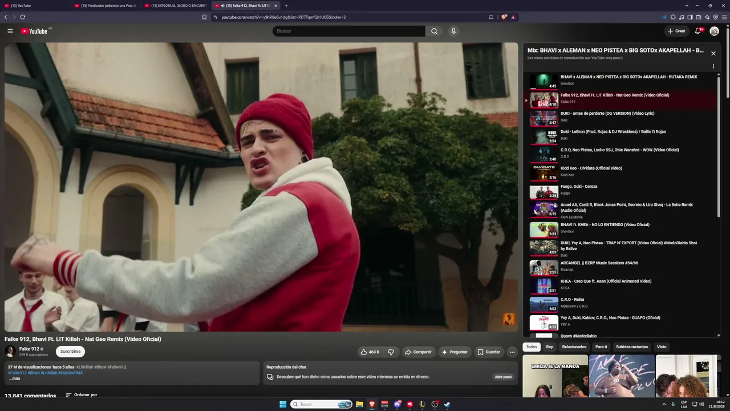Select the Para ti filter chip

point(601,347)
